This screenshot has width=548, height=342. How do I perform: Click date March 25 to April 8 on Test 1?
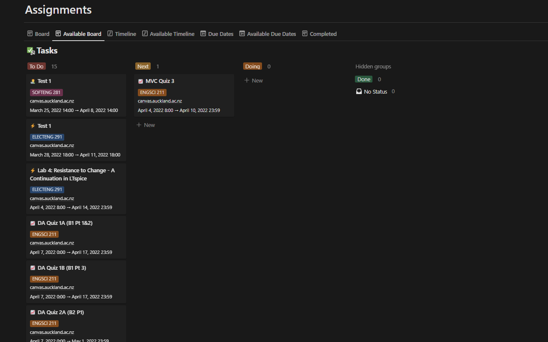(74, 110)
